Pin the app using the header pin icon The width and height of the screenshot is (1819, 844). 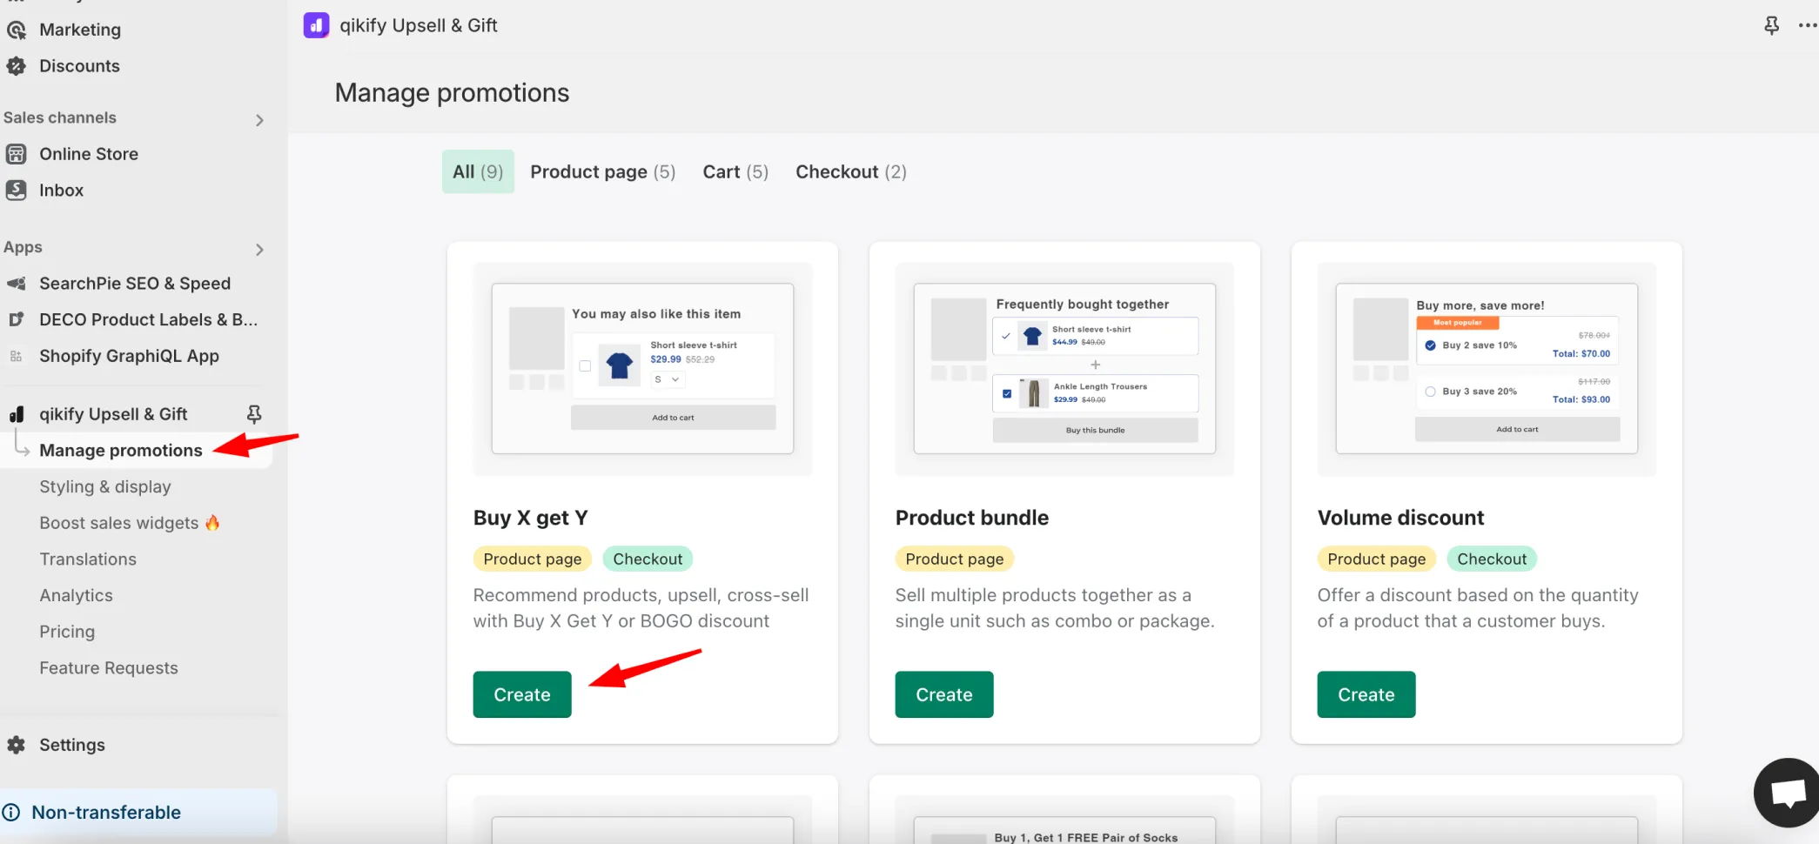[1771, 25]
